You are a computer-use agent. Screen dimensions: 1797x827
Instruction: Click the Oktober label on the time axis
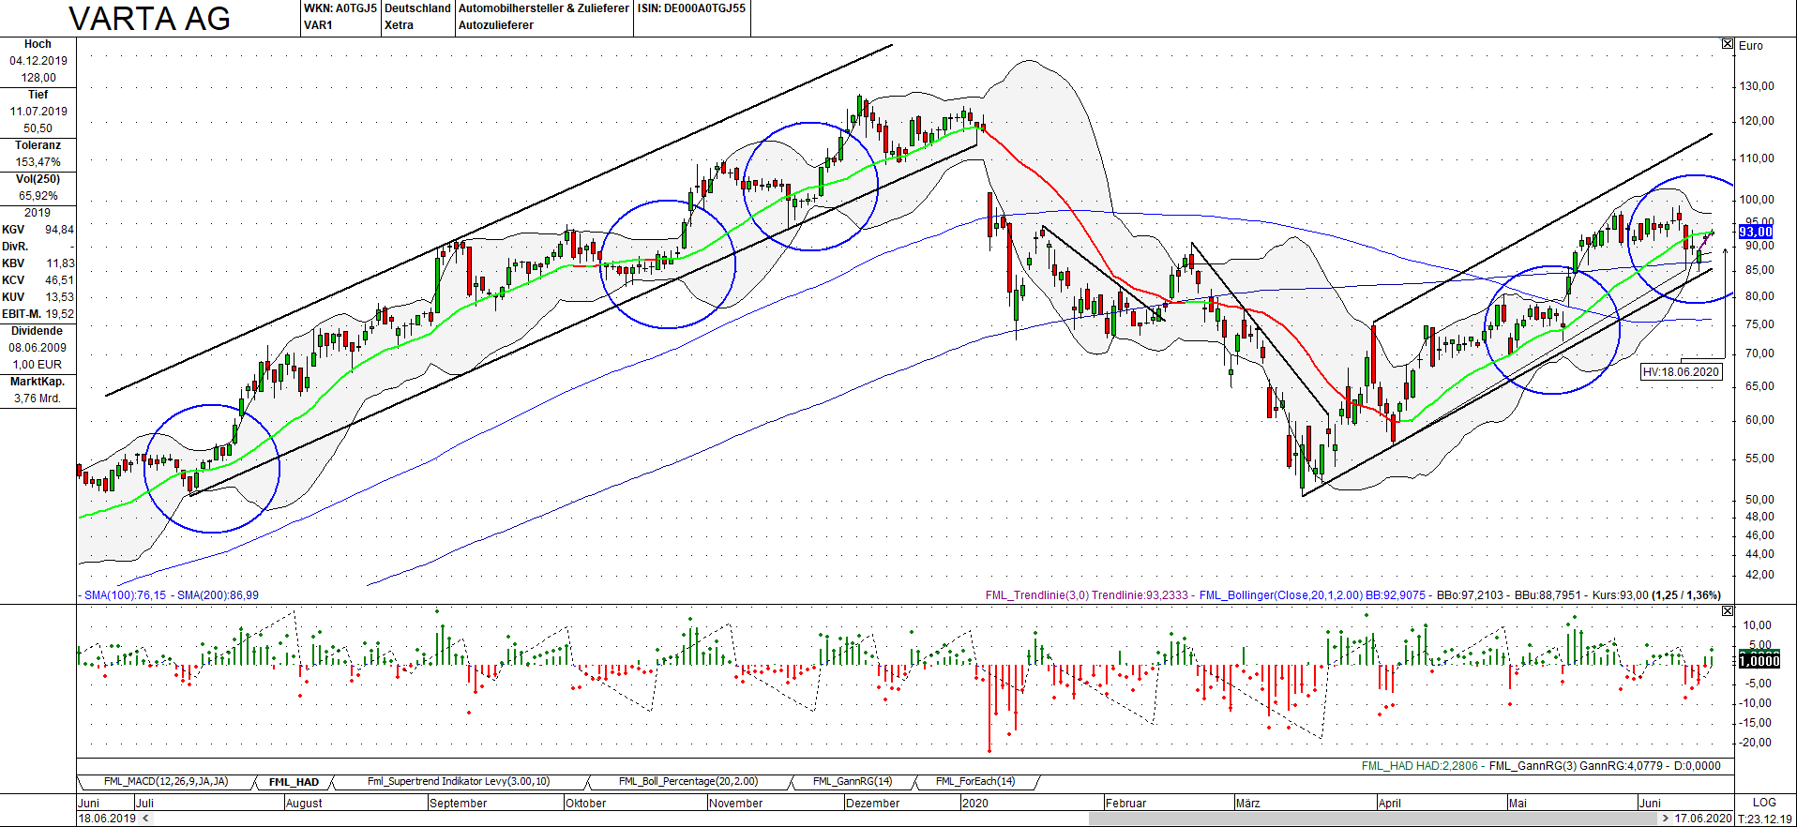click(586, 804)
